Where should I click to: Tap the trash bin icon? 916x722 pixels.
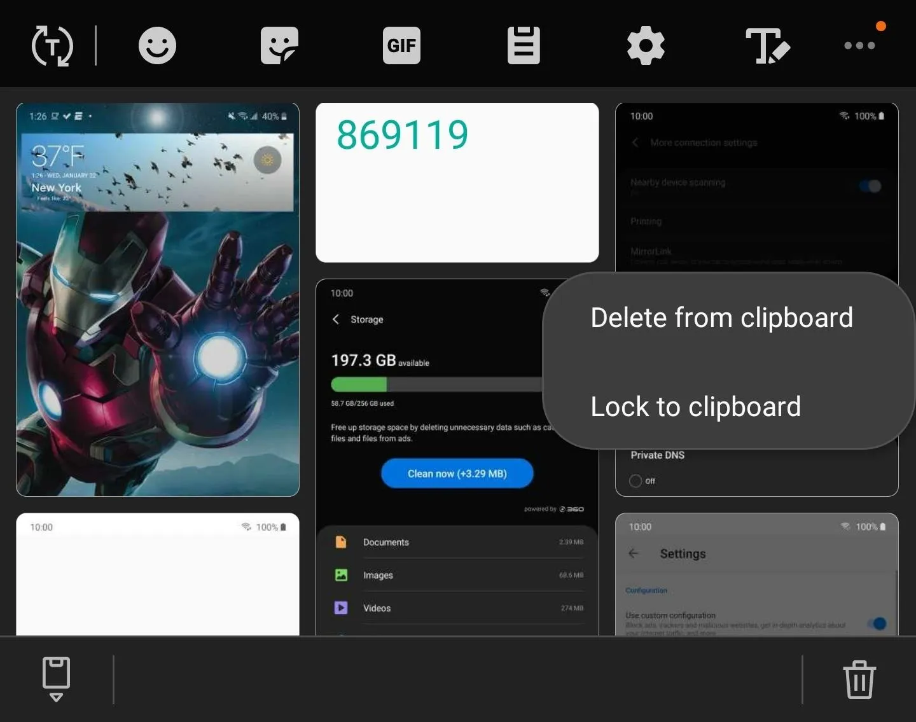(x=859, y=679)
